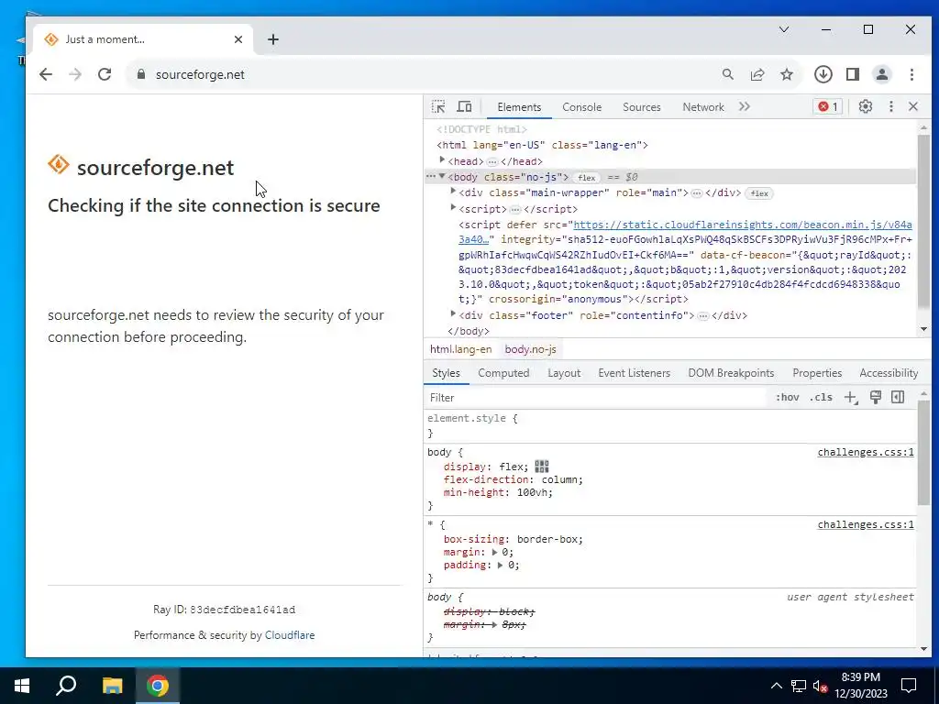
Task: Open challenges.css:1 link for body rule
Action: click(866, 452)
